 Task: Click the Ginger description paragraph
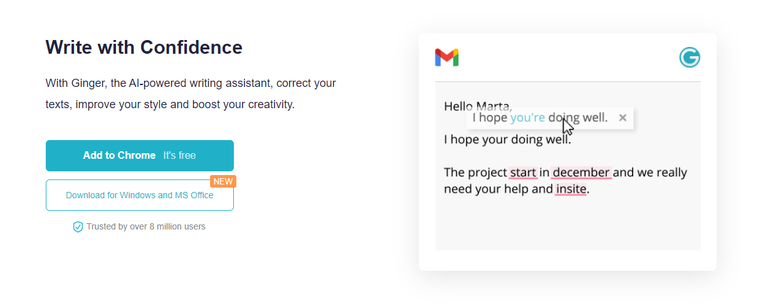(191, 93)
